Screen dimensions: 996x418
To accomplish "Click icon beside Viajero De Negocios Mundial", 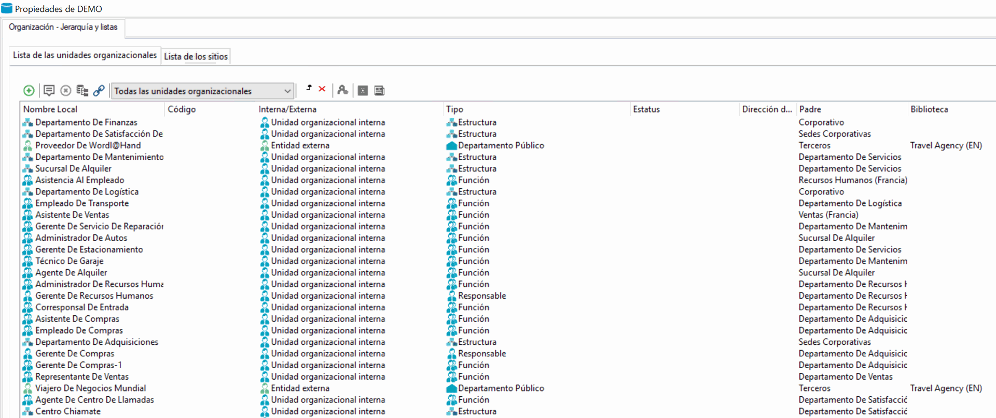I will (27, 388).
